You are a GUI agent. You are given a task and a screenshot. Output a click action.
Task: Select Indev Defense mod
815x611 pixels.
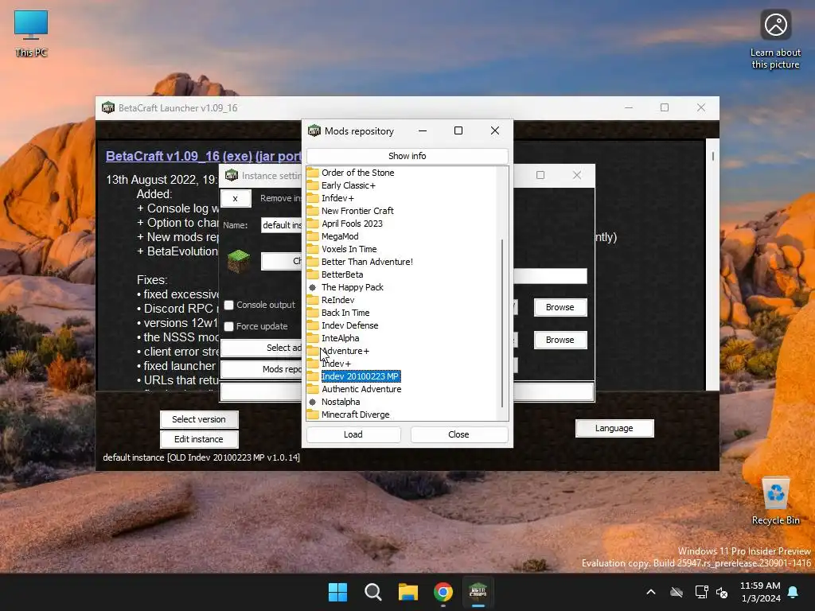[350, 325]
